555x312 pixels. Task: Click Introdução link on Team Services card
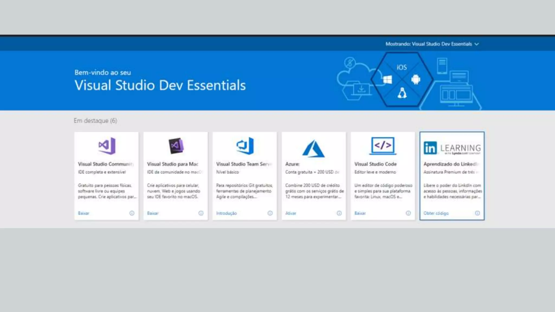[226, 213]
